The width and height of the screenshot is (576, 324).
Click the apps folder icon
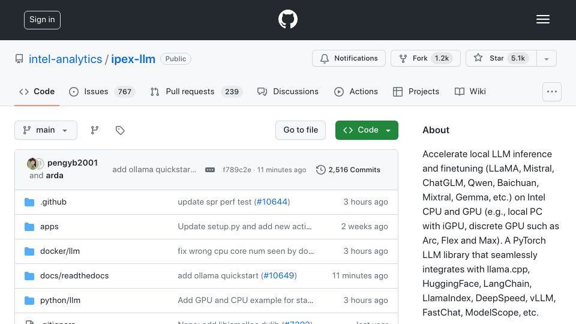click(29, 227)
